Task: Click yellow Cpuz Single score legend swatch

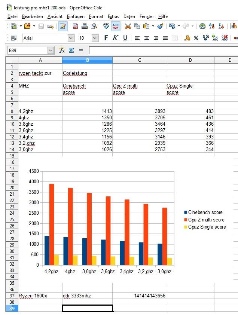Action: [x=186, y=227]
